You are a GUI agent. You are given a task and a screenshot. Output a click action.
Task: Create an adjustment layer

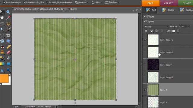[x=151, y=31]
